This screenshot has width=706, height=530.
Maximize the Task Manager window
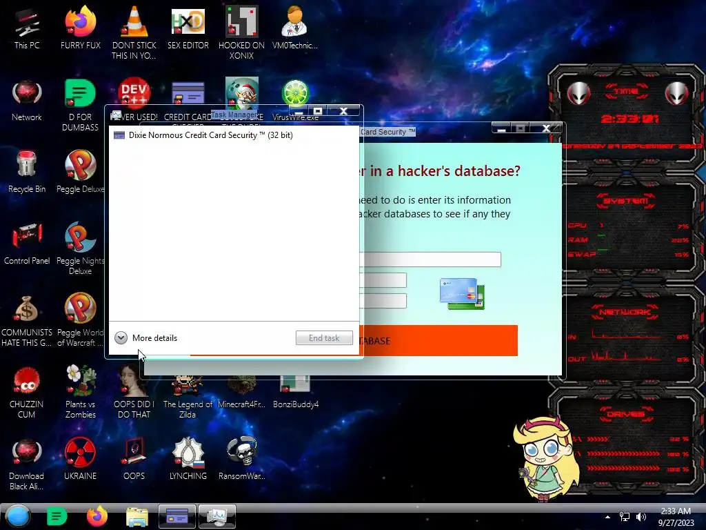[318, 111]
